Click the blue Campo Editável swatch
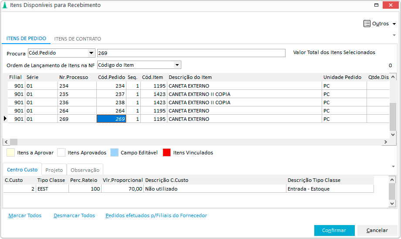 coord(114,153)
